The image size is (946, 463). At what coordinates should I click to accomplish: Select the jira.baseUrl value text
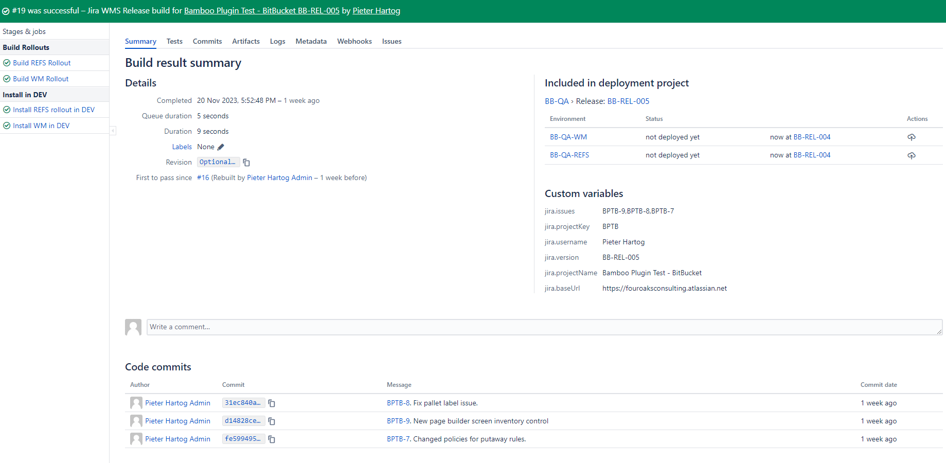[665, 288]
